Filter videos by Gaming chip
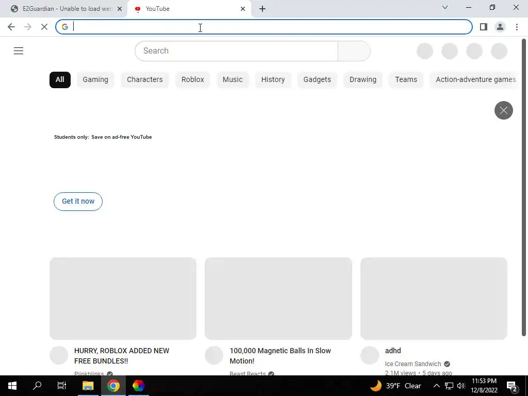528x396 pixels. click(95, 80)
